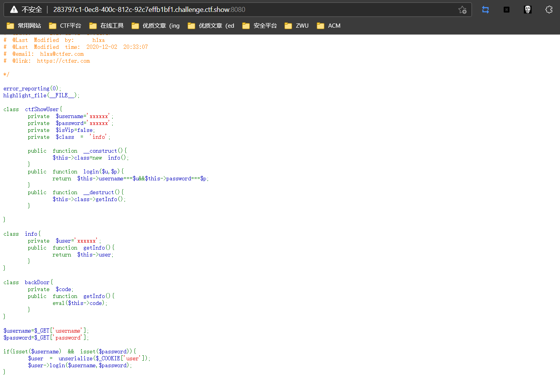Open the ZWU bookmark folder

296,26
